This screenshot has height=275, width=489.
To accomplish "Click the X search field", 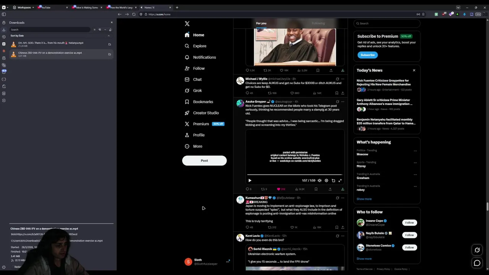I will (x=387, y=23).
